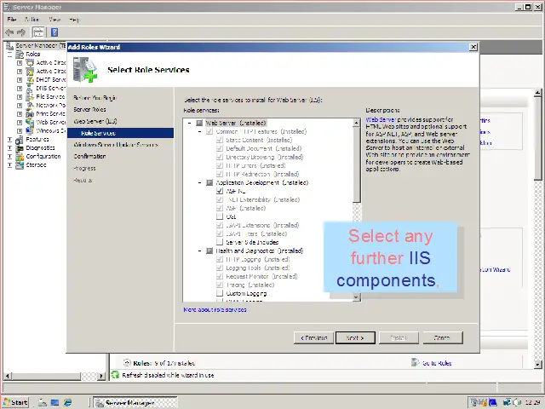Click Show Desktop quick launch icon
Screen dimensions: 545x409
click(x=54, y=403)
